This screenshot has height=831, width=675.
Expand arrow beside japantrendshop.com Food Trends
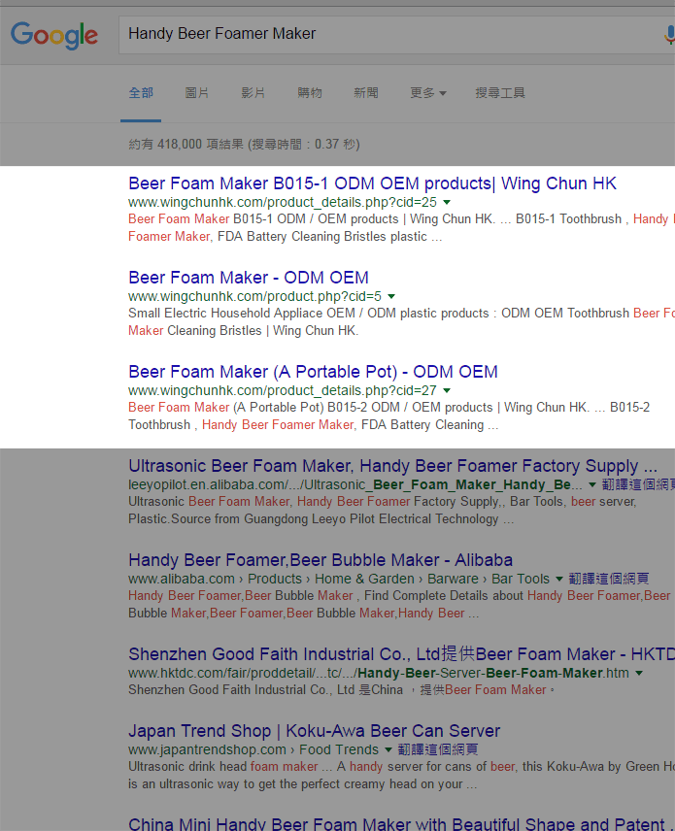(x=388, y=749)
